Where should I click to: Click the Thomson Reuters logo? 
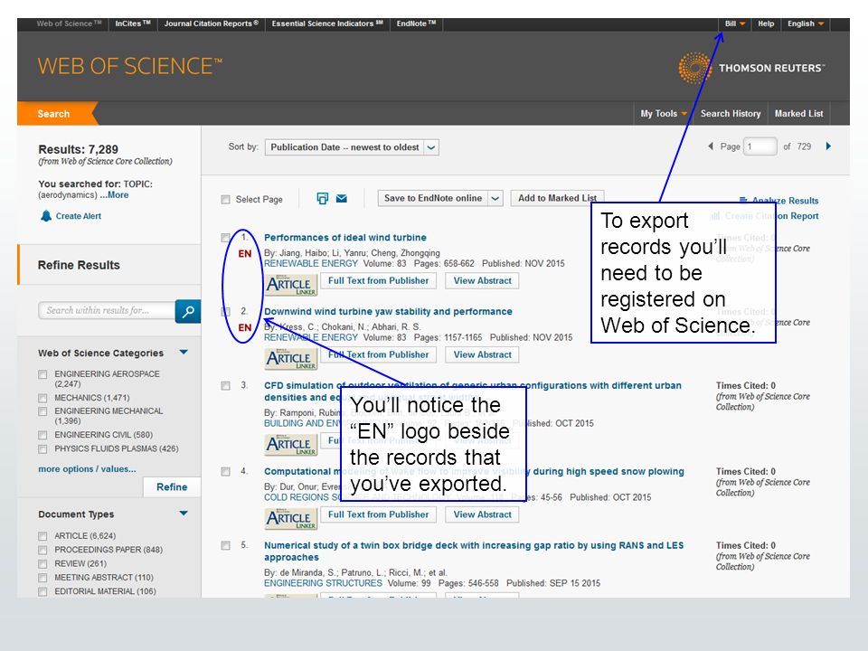click(x=751, y=68)
